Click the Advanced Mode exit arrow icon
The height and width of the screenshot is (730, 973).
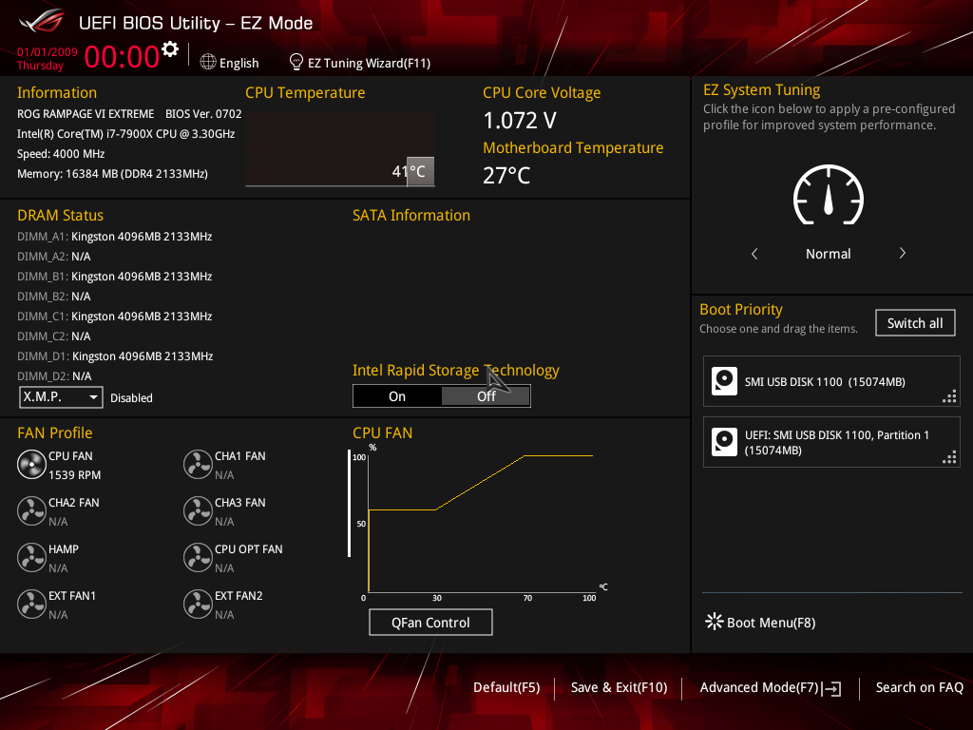click(x=831, y=688)
